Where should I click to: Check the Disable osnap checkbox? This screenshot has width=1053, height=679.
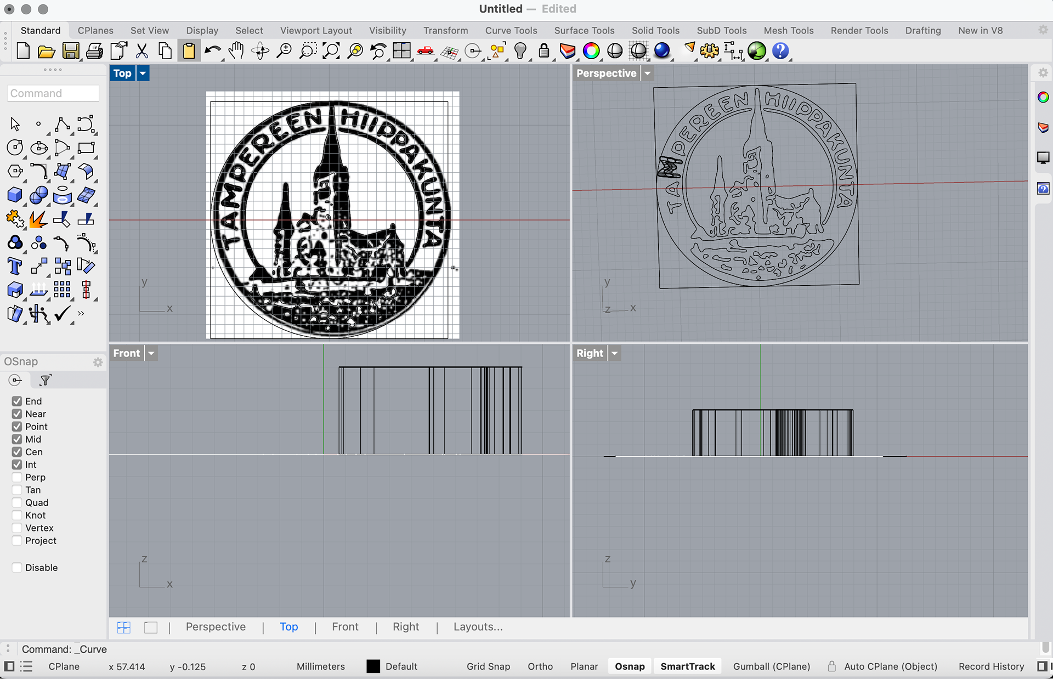click(17, 567)
